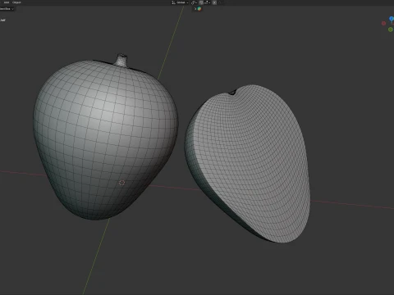Open the Add menu in viewport header

click(x=7, y=2)
